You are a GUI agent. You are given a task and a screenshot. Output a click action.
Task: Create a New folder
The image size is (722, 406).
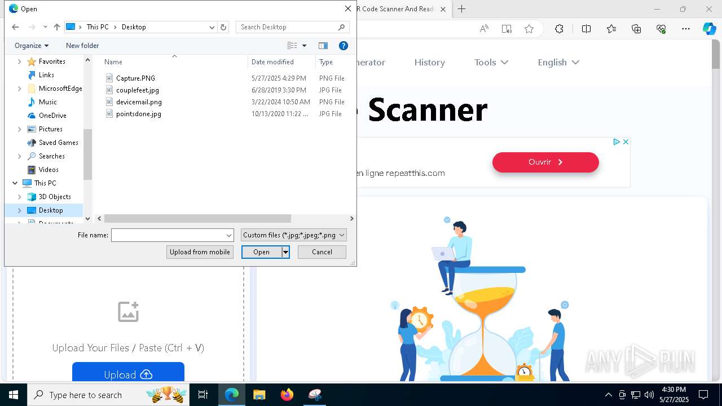point(82,46)
